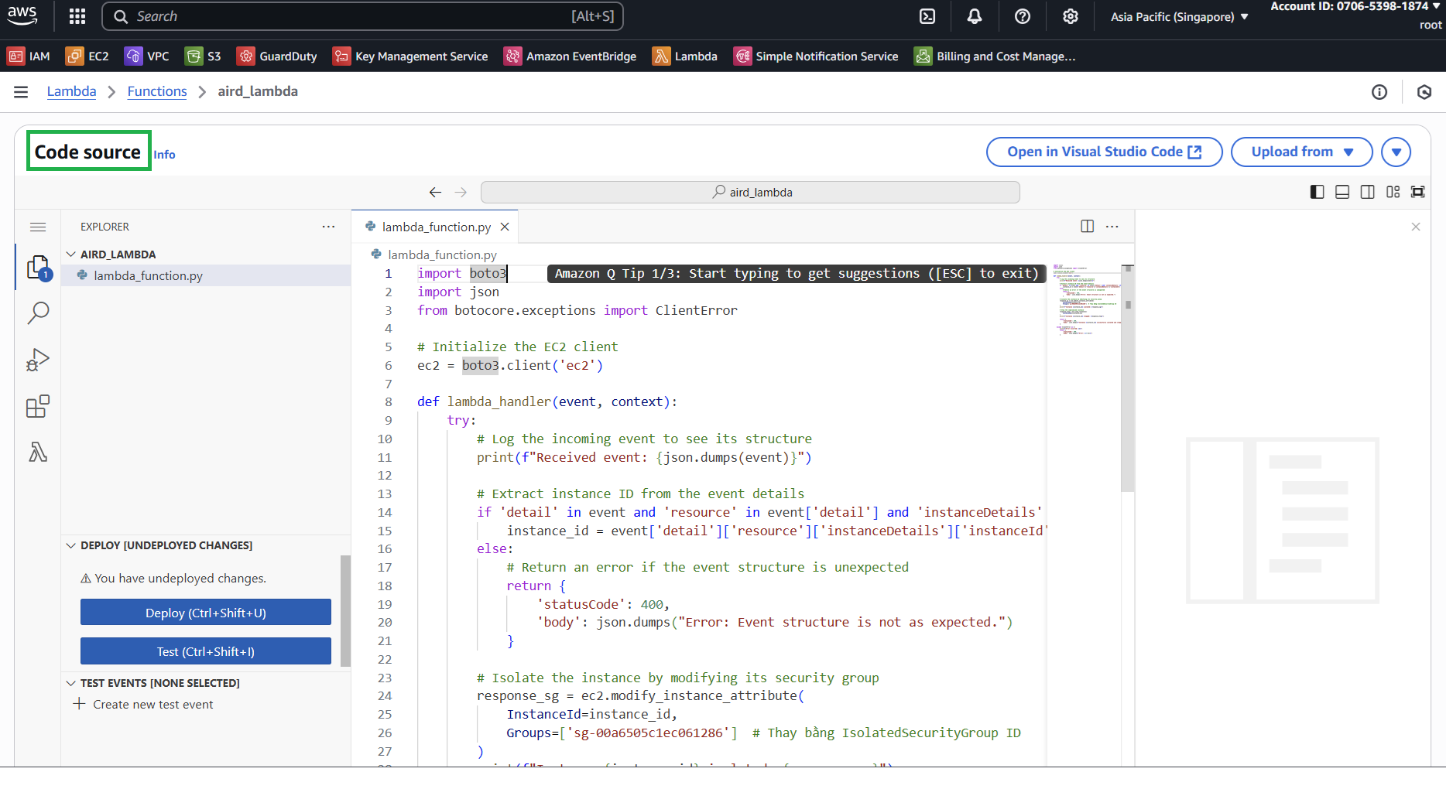The height and width of the screenshot is (789, 1446).
Task: Toggle bottom panel layout icon
Action: [1342, 192]
